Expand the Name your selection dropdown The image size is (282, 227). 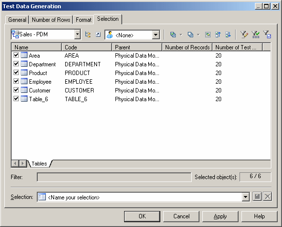click(245, 197)
